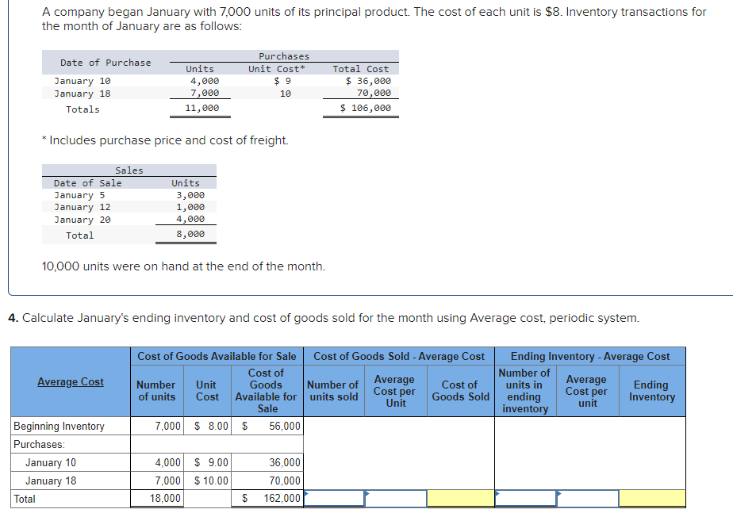Click the Cost of Goods Sold - Average Cost header
This screenshot has height=513, width=733.
[399, 357]
